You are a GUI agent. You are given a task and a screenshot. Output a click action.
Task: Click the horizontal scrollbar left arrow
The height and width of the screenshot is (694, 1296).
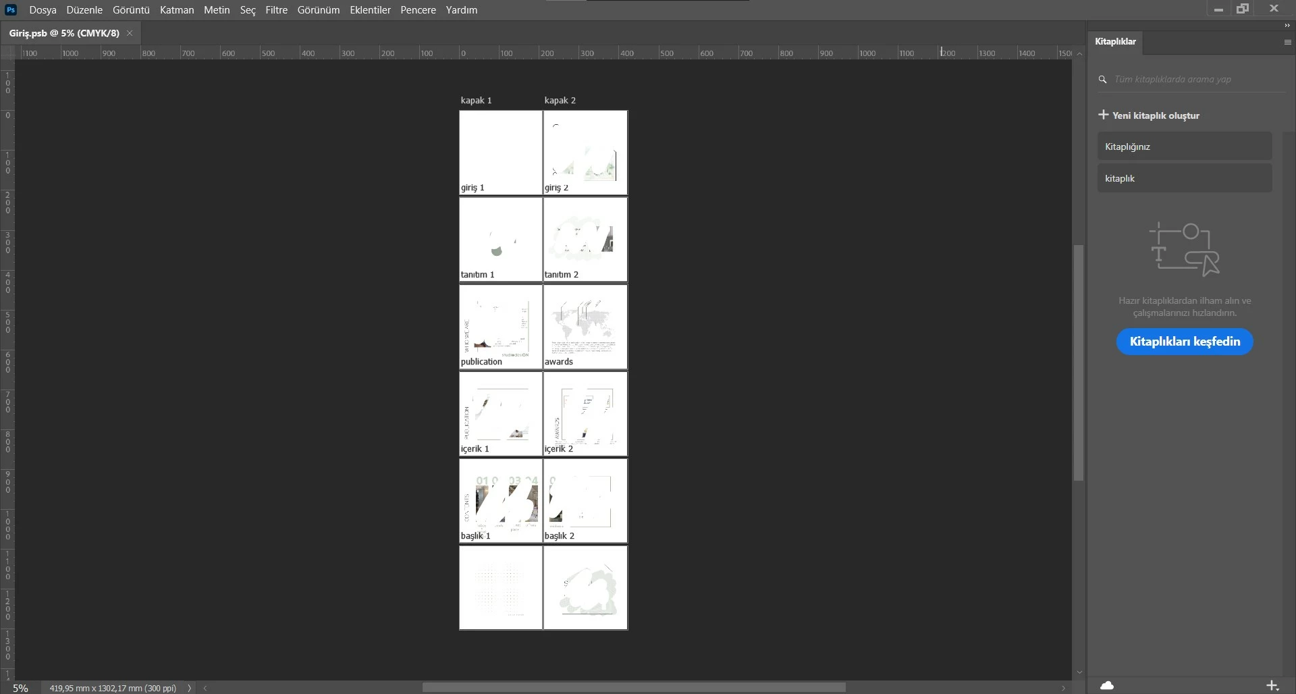pos(205,688)
